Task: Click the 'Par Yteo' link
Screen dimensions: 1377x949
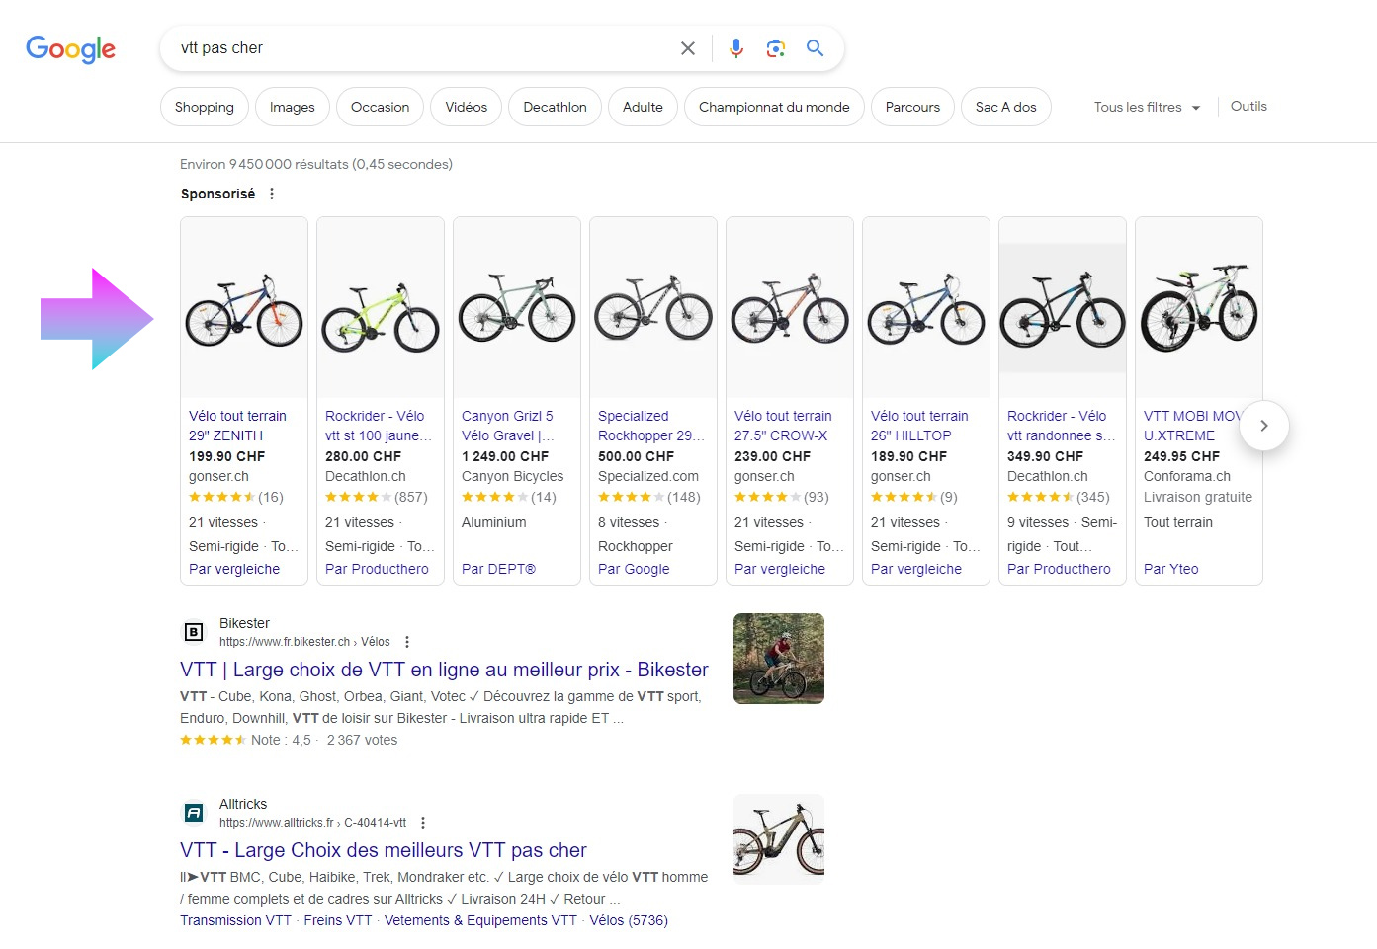Action: (x=1170, y=569)
